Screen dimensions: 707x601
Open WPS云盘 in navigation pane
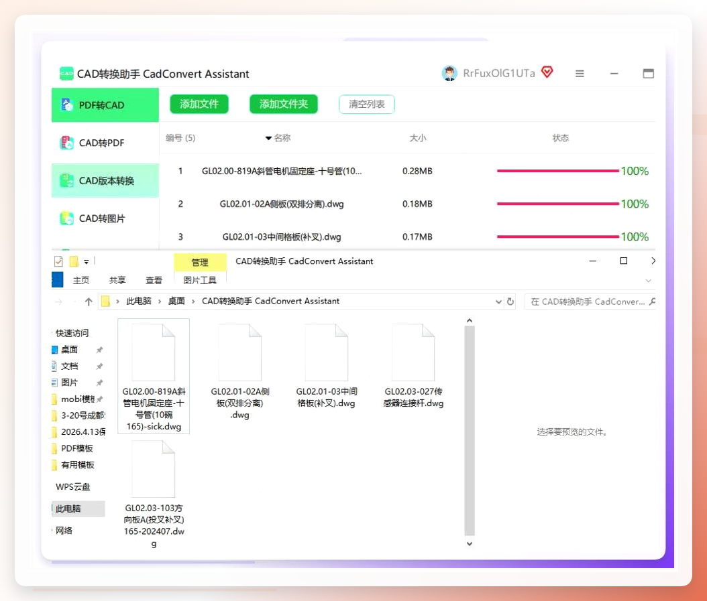(x=72, y=486)
